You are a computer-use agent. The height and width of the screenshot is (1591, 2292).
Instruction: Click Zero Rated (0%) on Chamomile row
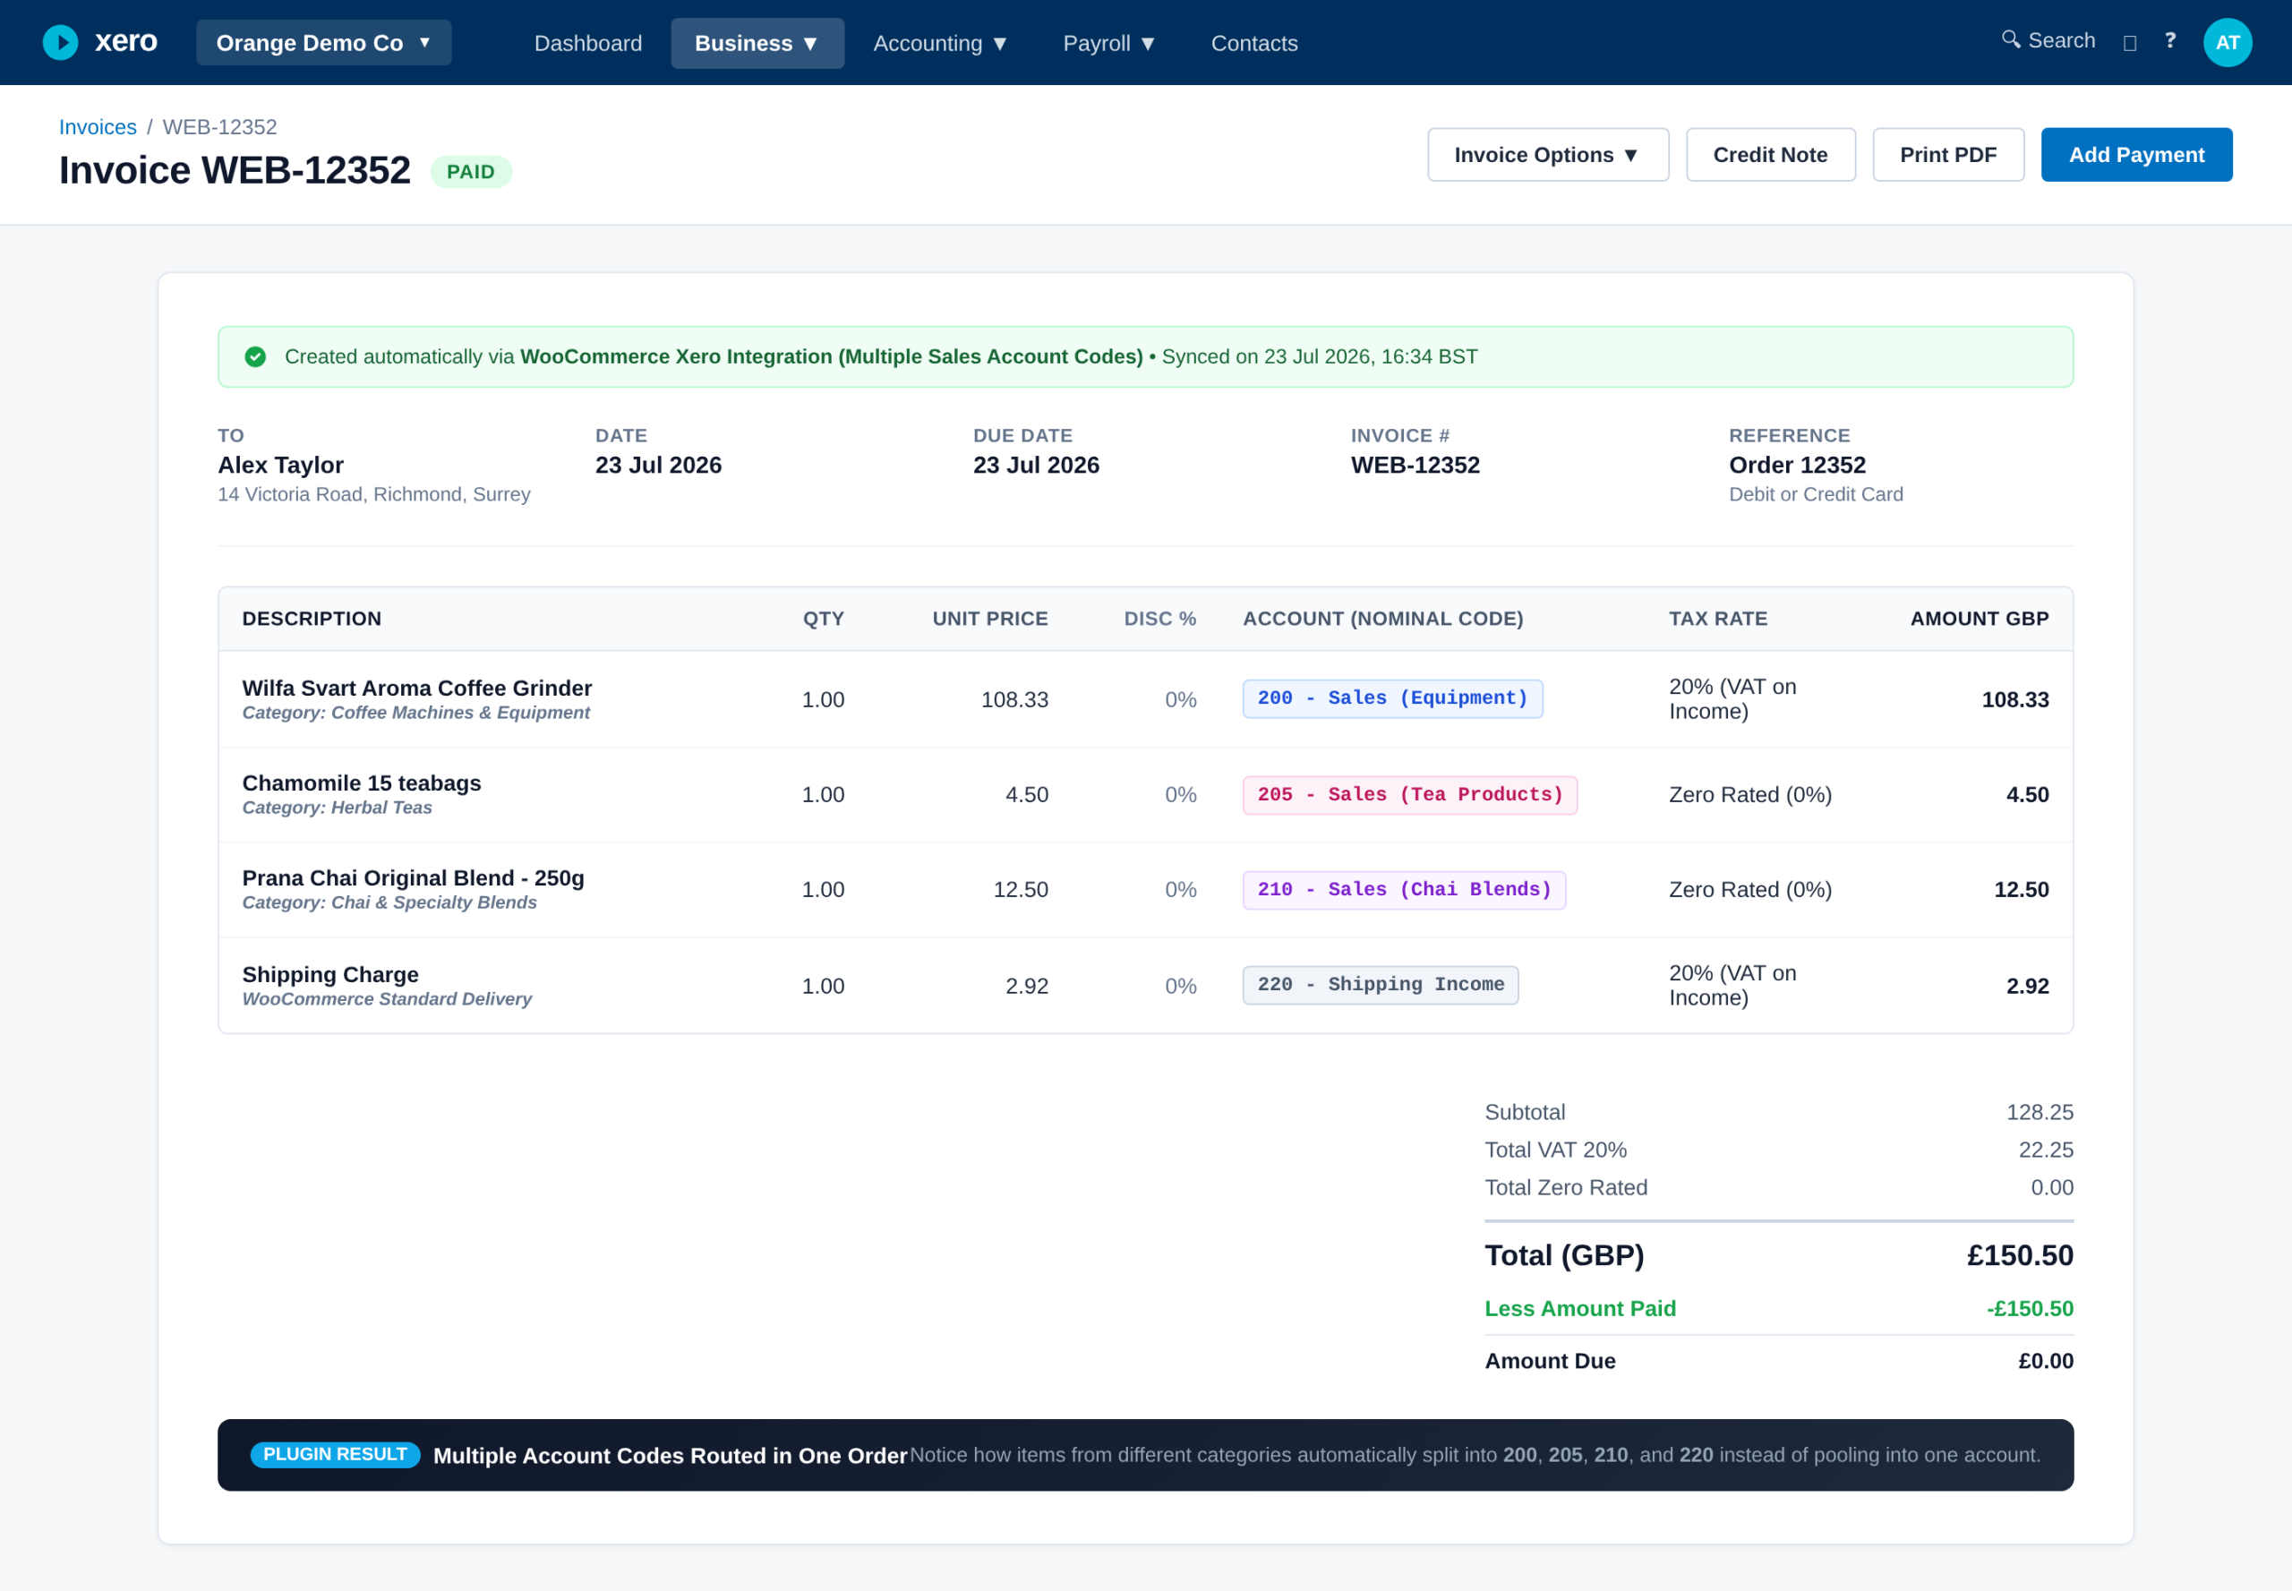(1749, 794)
